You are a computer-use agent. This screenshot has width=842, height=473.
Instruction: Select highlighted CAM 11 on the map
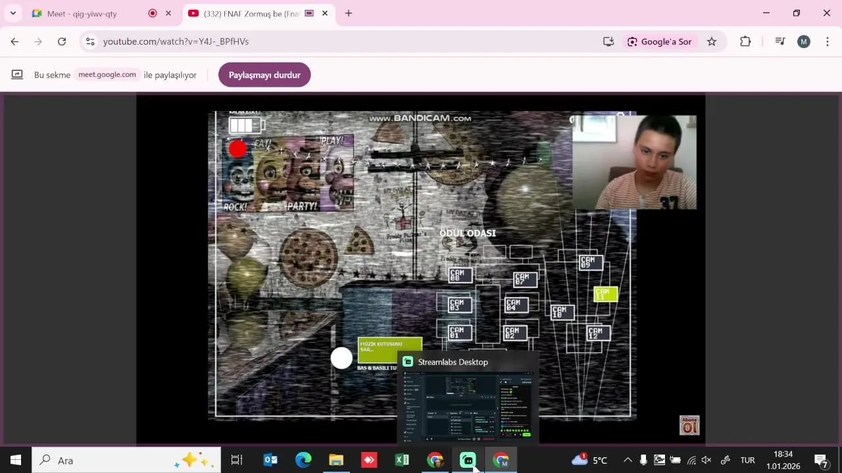[605, 294]
